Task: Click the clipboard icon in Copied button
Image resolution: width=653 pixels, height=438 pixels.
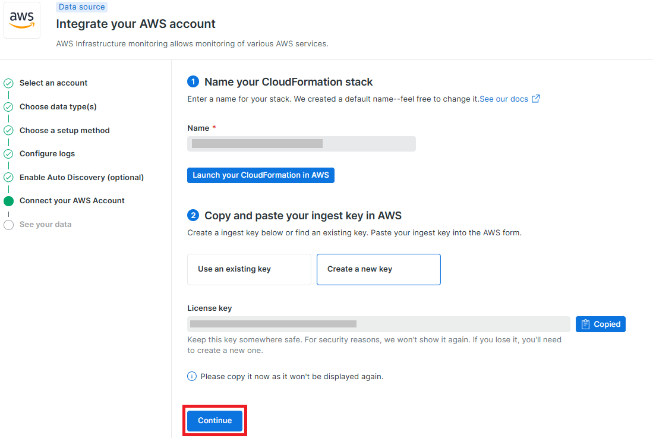Action: 585,324
